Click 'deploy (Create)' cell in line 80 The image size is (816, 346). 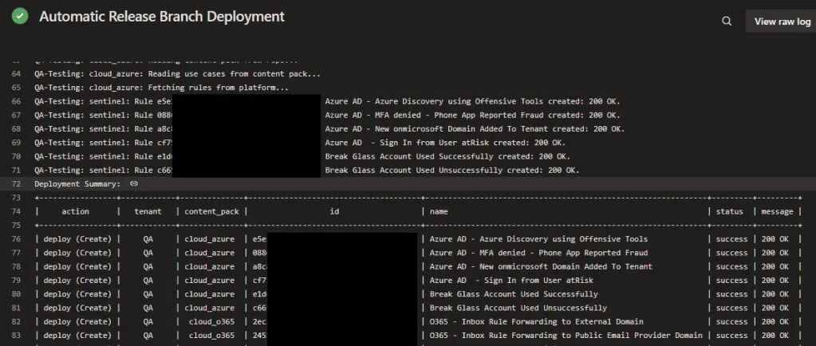[77, 294]
